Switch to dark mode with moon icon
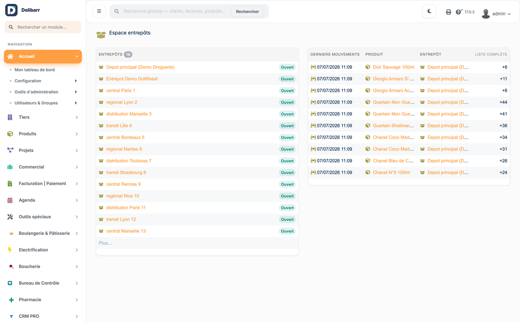Viewport: 520px width, 322px height. [429, 11]
